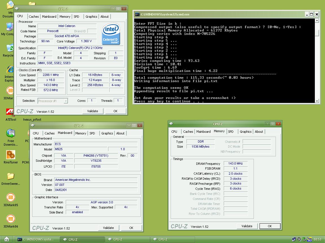Click the DRAM Frequency 143.0 MHz value
325x243 pixels.
236,163
